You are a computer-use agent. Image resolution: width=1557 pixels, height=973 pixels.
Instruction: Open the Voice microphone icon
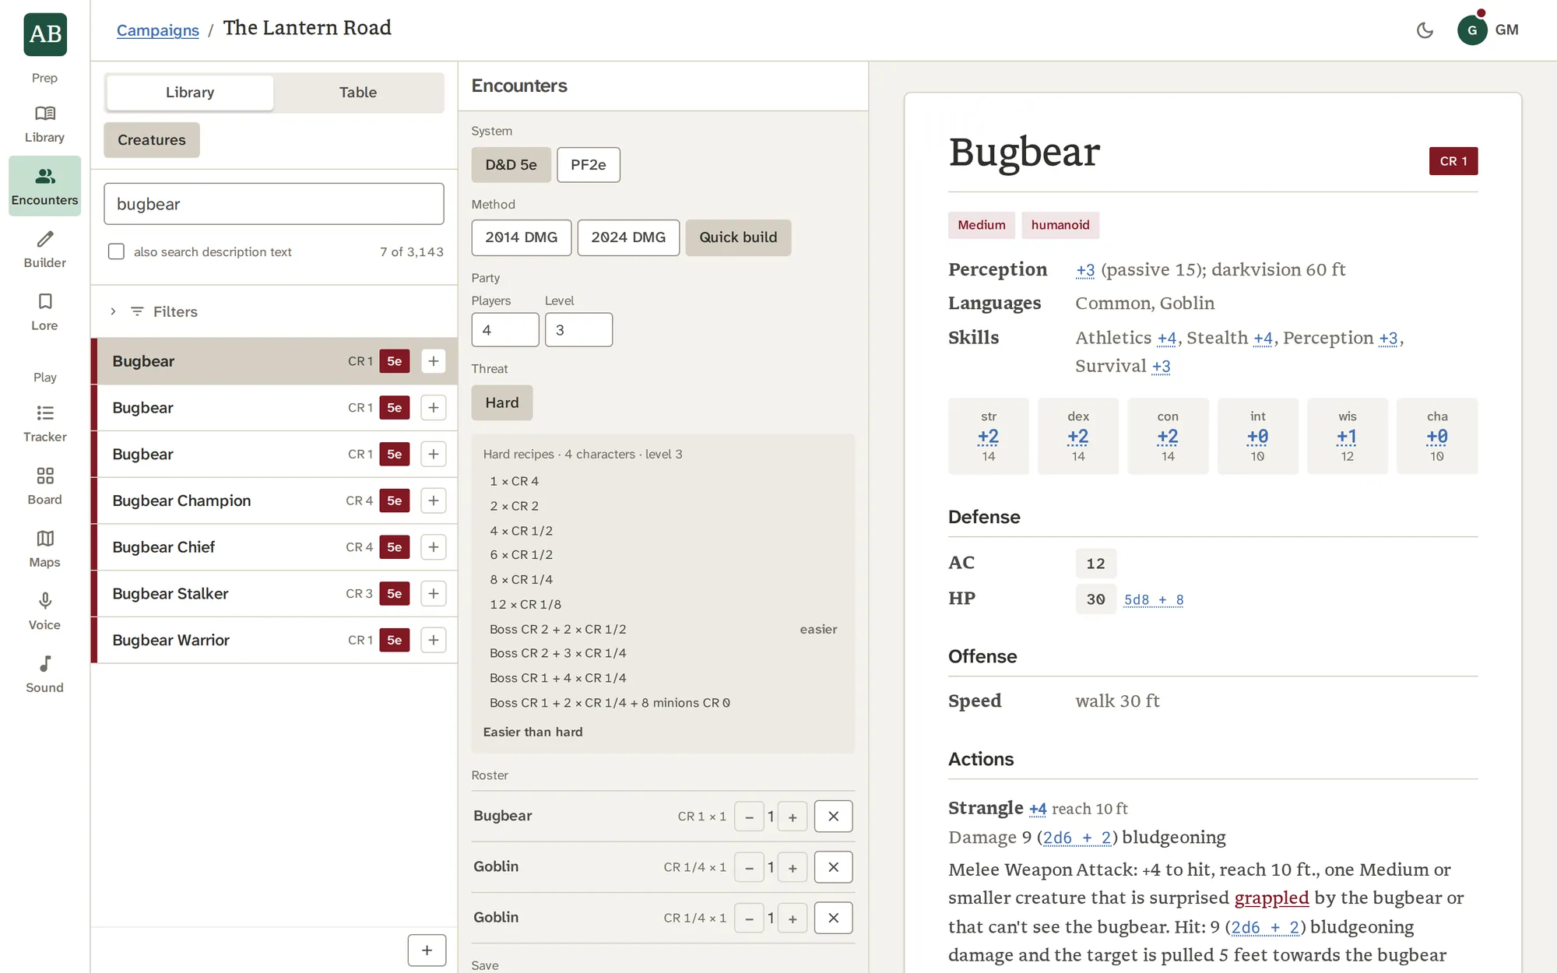point(44,612)
